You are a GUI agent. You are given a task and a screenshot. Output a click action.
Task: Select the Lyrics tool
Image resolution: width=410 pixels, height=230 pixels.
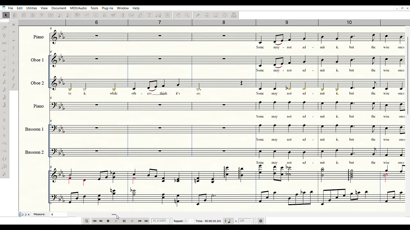(140, 15)
